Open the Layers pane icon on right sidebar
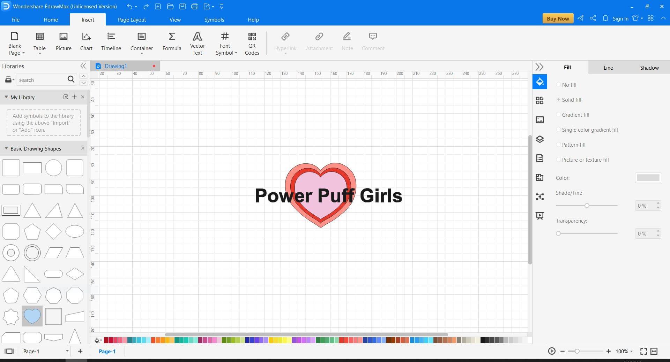Image resolution: width=670 pixels, height=362 pixels. click(x=539, y=139)
